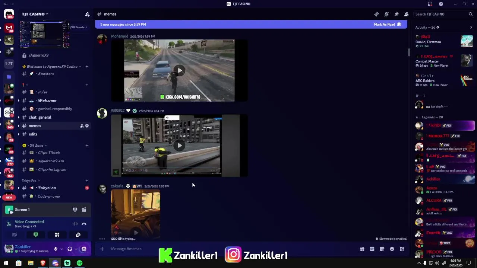Open the AguerroX9-On channel
477x268 pixels.
click(54, 161)
